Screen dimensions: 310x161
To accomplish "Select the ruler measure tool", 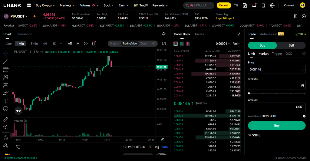I will pos(6,119).
